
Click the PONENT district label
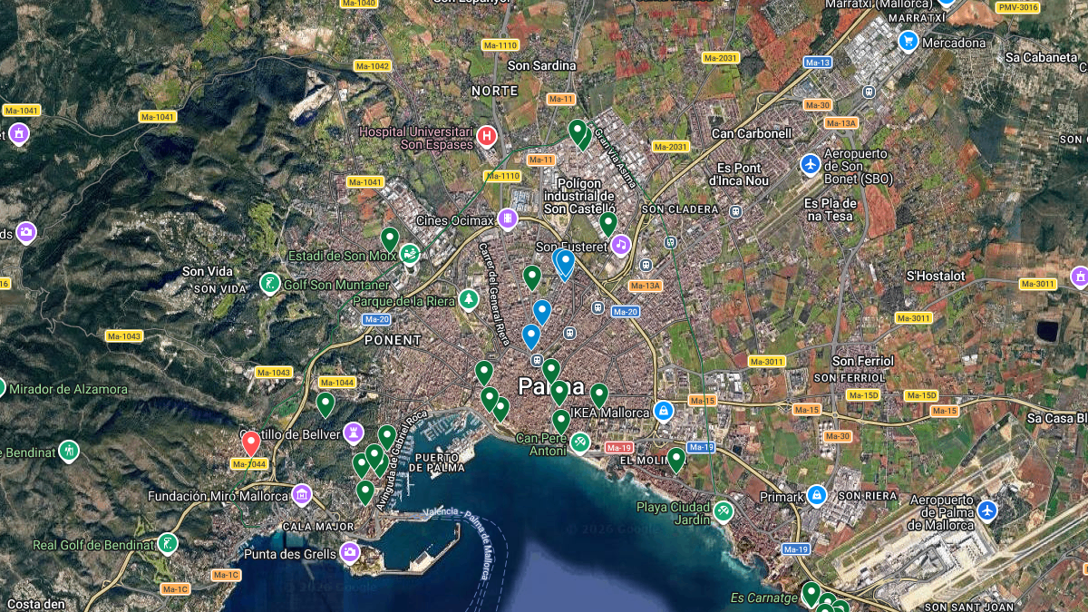[393, 340]
